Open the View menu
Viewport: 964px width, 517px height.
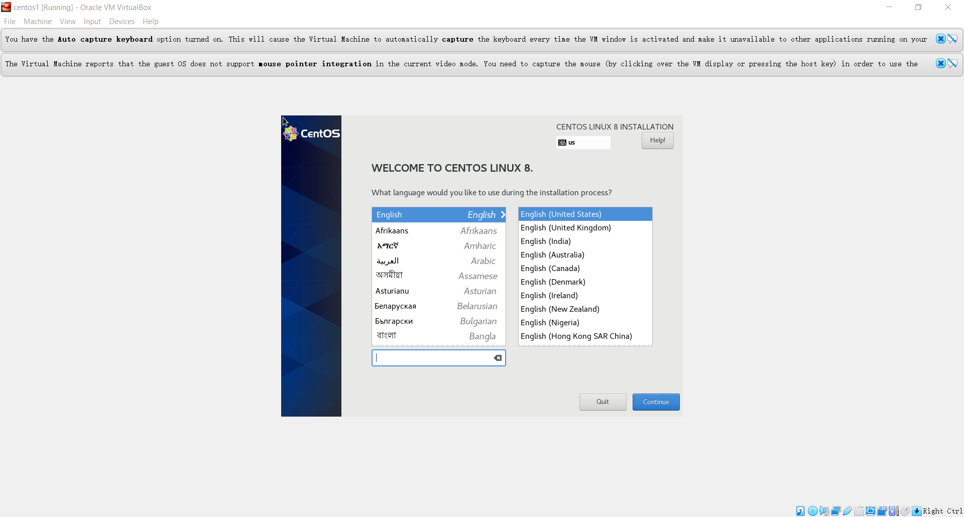(x=68, y=22)
